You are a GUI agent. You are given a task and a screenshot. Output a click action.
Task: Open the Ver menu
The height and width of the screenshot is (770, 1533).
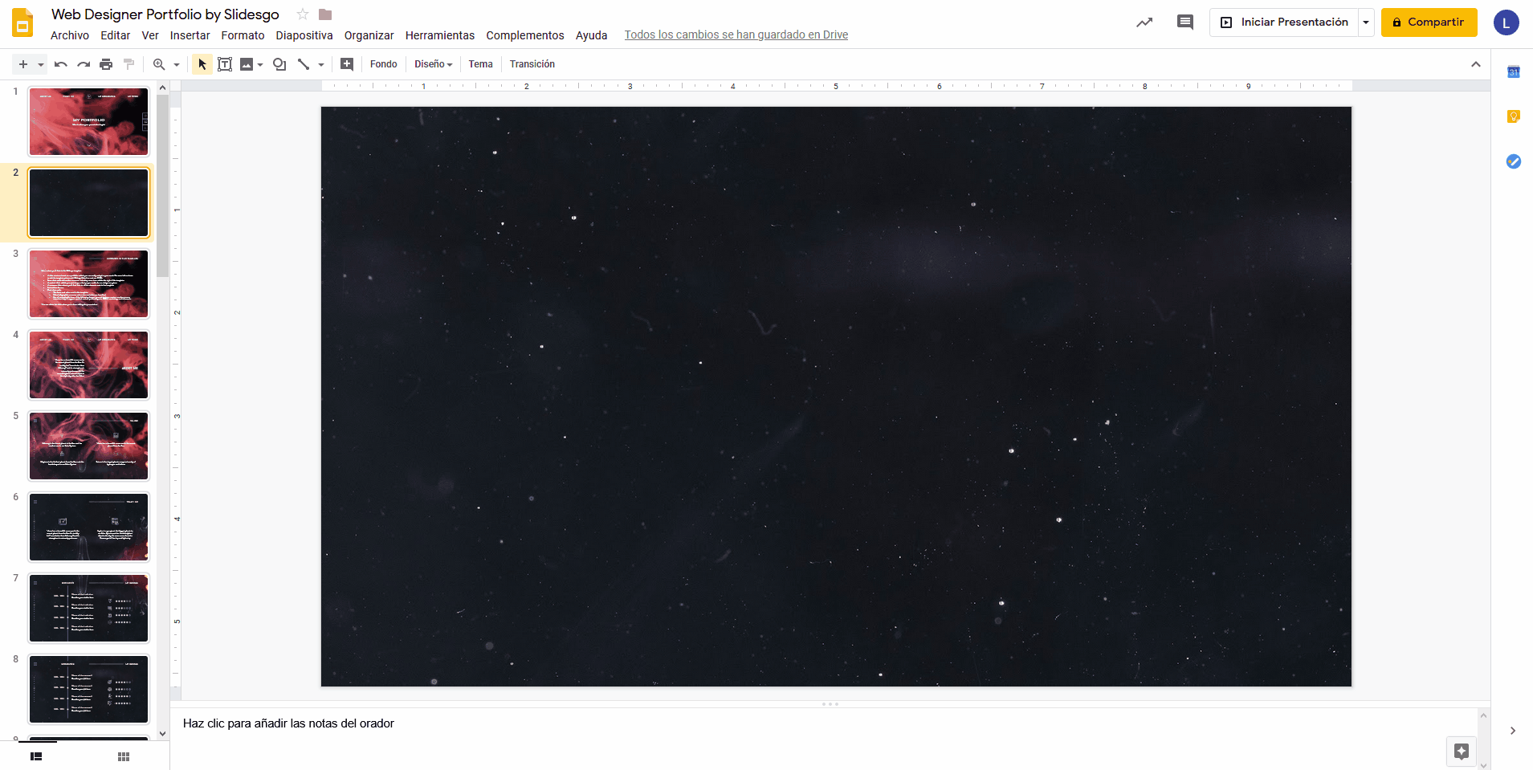coord(150,35)
